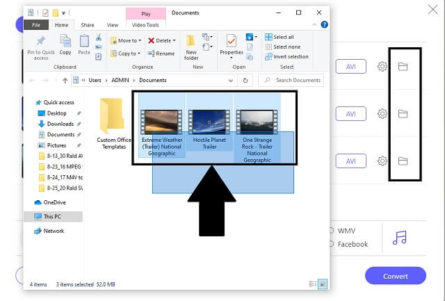Click ADMIN in the address path
Screen dimensions: 445x301
tap(120, 80)
